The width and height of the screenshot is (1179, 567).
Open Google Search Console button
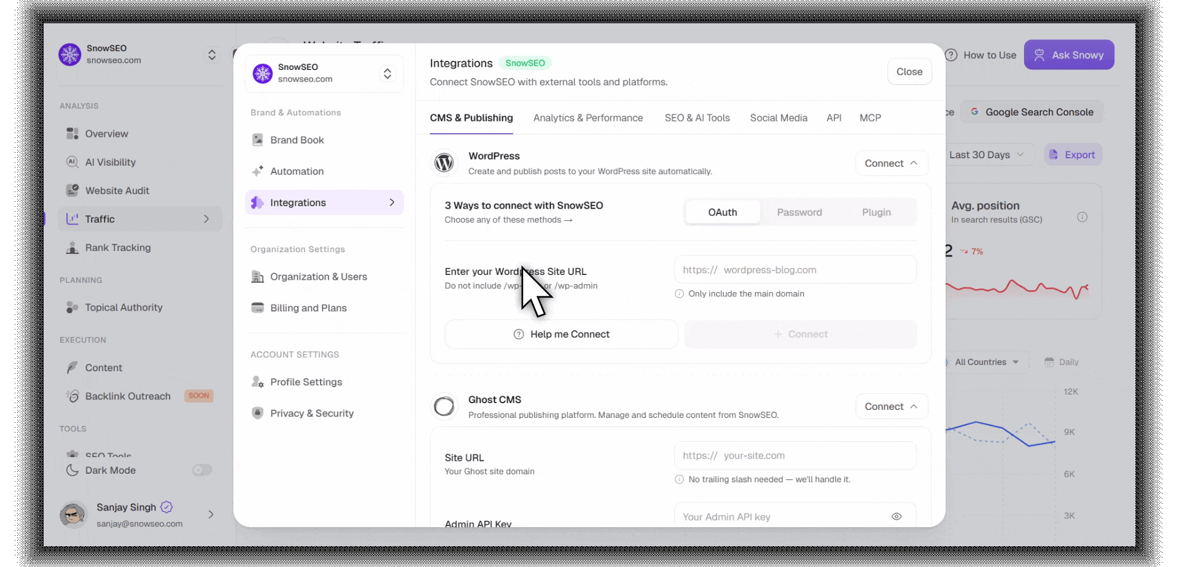[1032, 112]
